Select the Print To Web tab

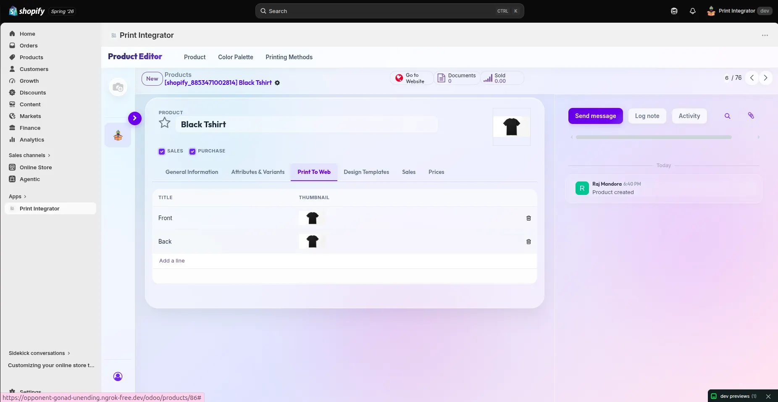pos(314,172)
